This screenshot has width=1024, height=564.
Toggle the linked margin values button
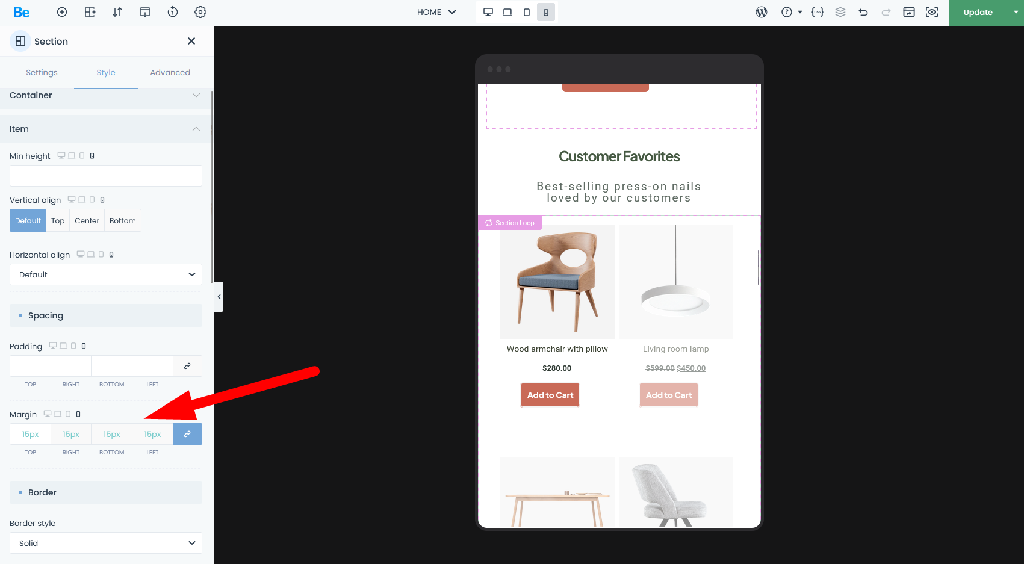point(187,434)
